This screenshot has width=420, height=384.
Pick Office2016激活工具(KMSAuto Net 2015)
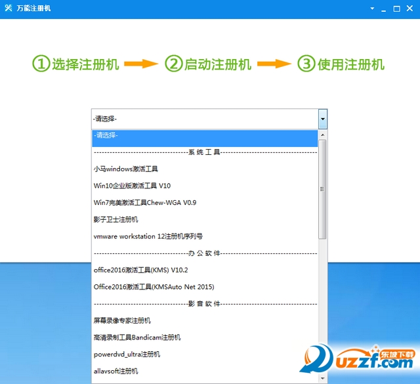point(205,287)
